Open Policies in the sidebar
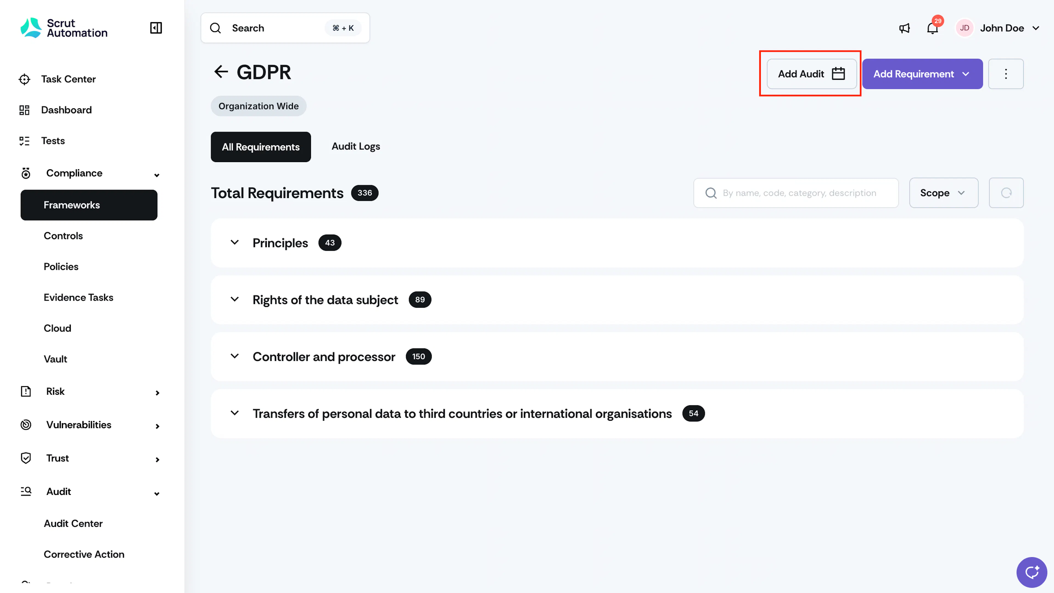Image resolution: width=1054 pixels, height=593 pixels. (x=61, y=267)
